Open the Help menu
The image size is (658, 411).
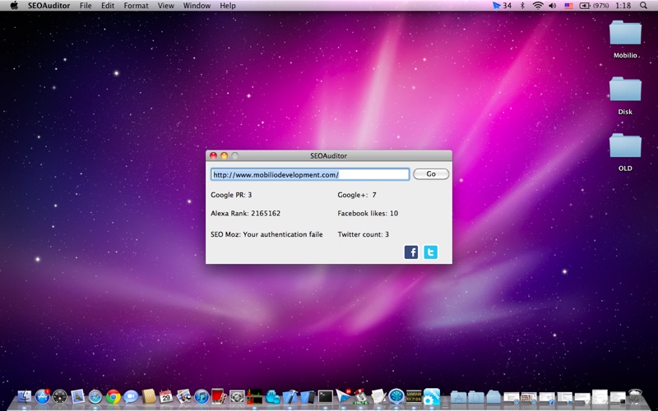point(228,6)
